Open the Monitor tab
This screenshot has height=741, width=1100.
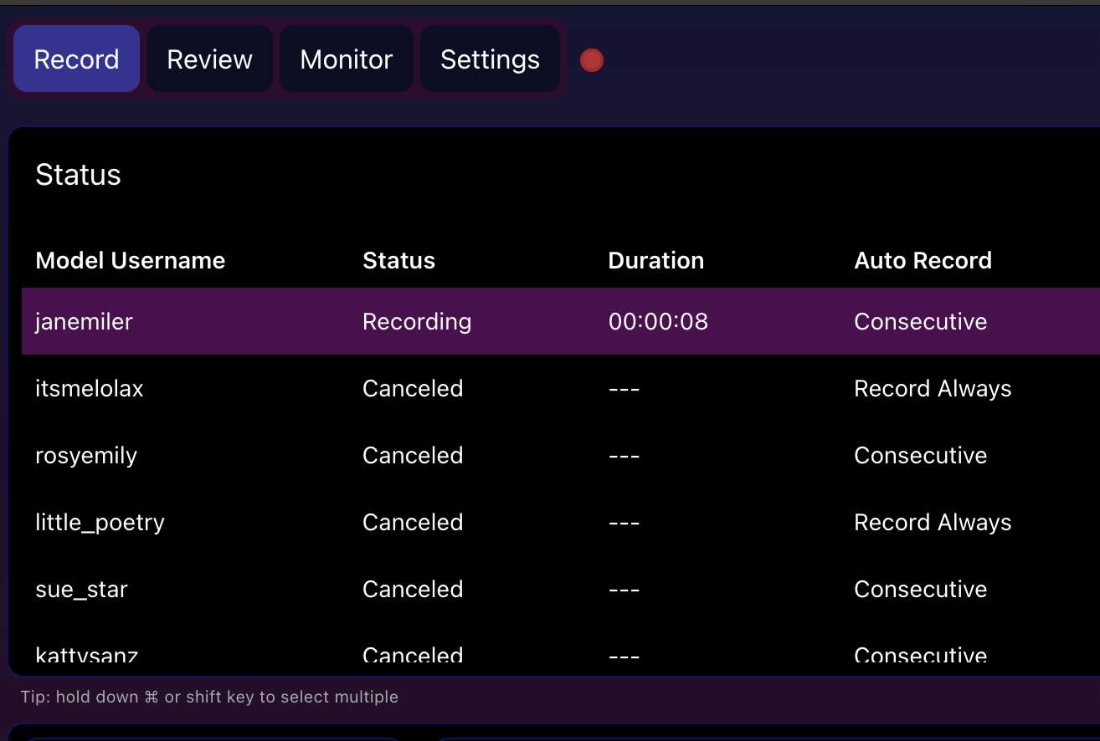(x=346, y=59)
